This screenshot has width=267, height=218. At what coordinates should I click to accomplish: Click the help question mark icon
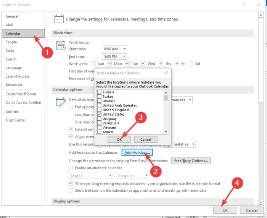[244, 5]
